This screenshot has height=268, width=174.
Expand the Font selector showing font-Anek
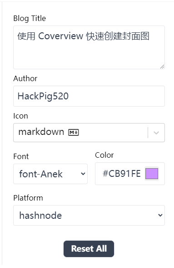[50, 174]
